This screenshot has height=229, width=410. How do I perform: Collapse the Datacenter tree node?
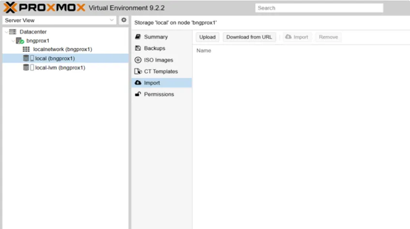[6, 32]
